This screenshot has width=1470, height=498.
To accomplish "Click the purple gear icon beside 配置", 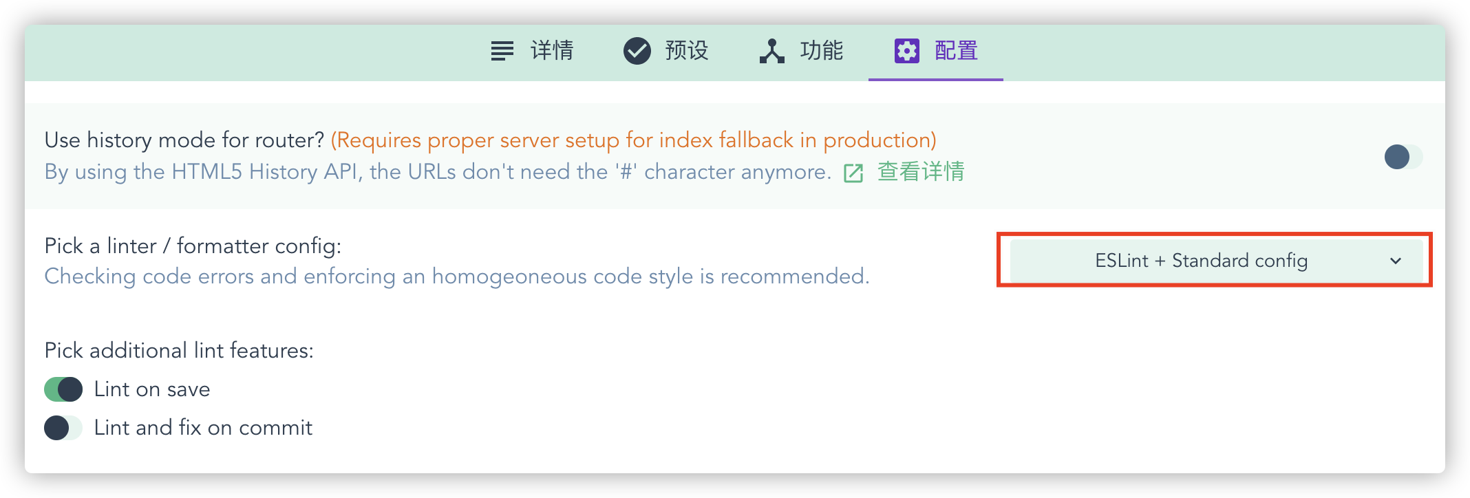I will click(x=907, y=51).
